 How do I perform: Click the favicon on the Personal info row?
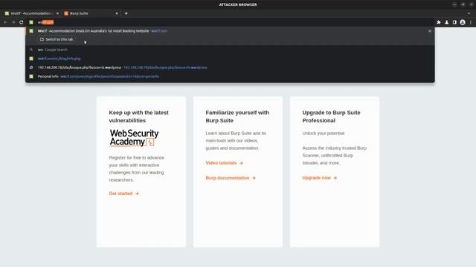point(31,76)
